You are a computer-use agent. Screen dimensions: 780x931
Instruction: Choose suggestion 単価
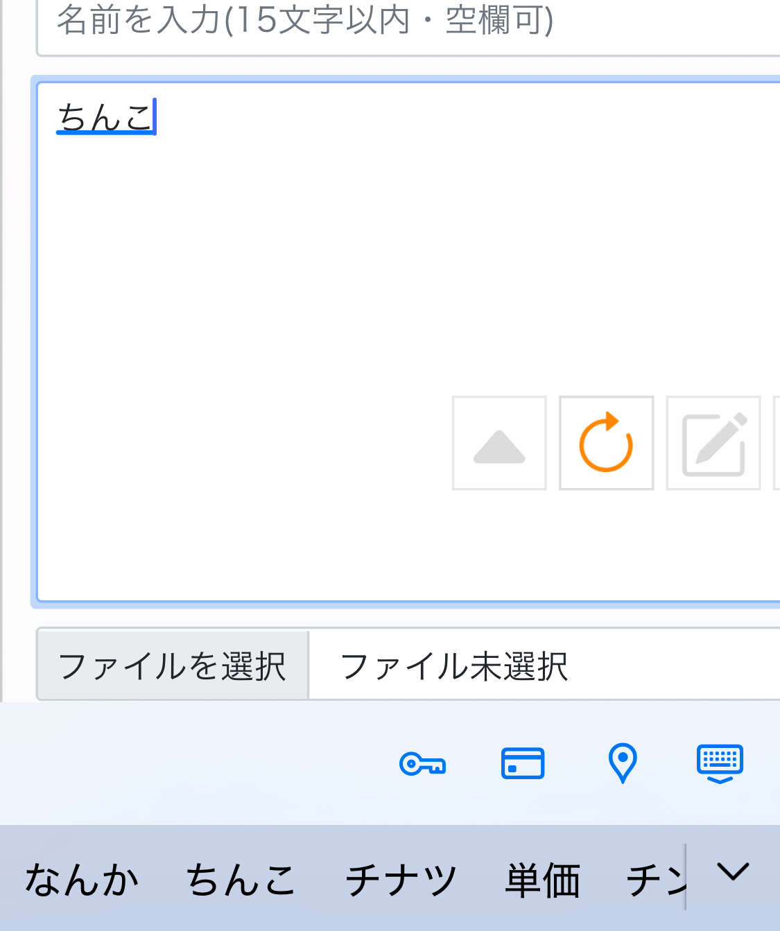coord(542,880)
